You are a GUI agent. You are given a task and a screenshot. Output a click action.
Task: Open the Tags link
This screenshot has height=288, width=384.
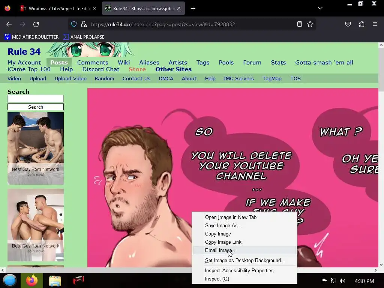[x=203, y=63]
